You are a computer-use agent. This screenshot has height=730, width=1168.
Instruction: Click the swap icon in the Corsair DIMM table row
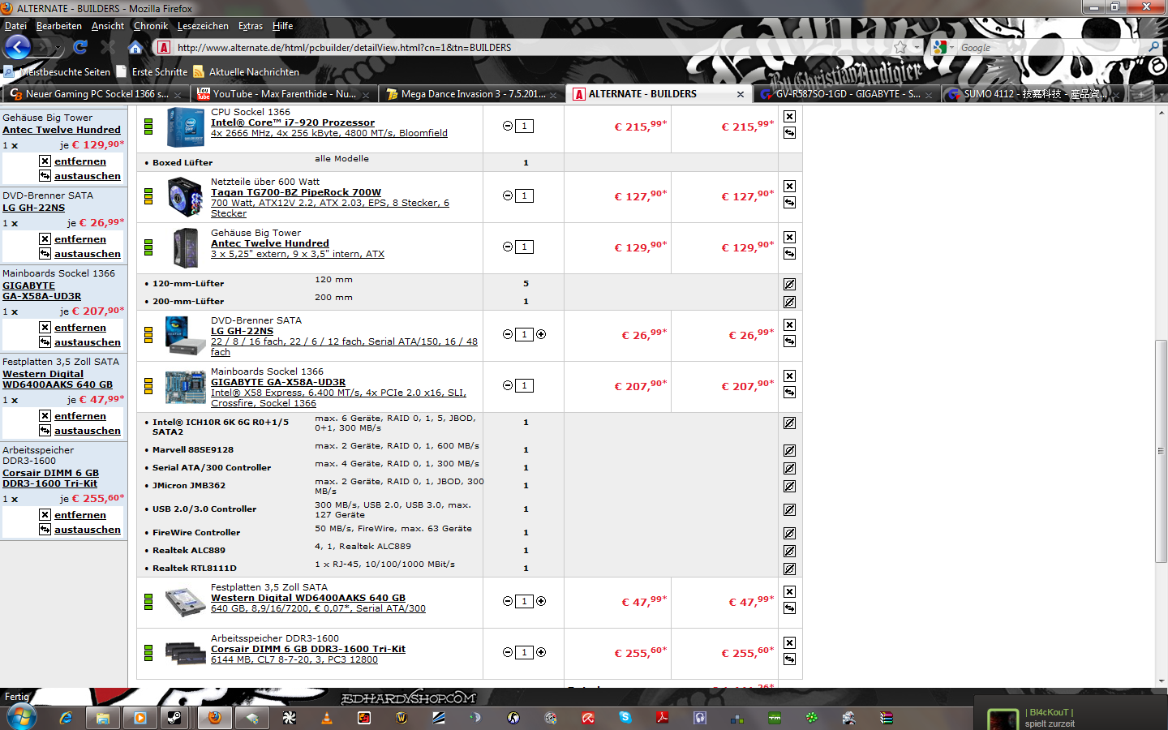789,659
